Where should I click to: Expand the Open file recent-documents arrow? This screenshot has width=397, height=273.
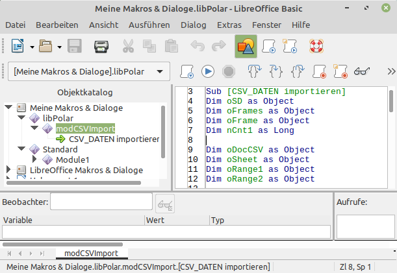(x=60, y=47)
